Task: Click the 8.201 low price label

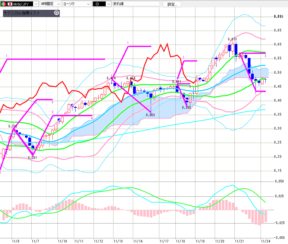Action: pyautogui.click(x=32, y=158)
